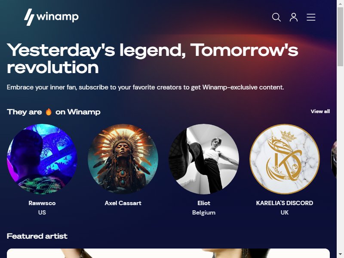This screenshot has height=258, width=344.
Task: Open Rawwsco's circular avatar
Action: click(x=42, y=159)
